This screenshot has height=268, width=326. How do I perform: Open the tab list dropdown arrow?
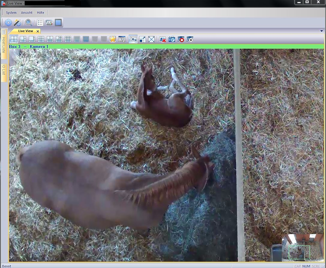[x=322, y=31]
